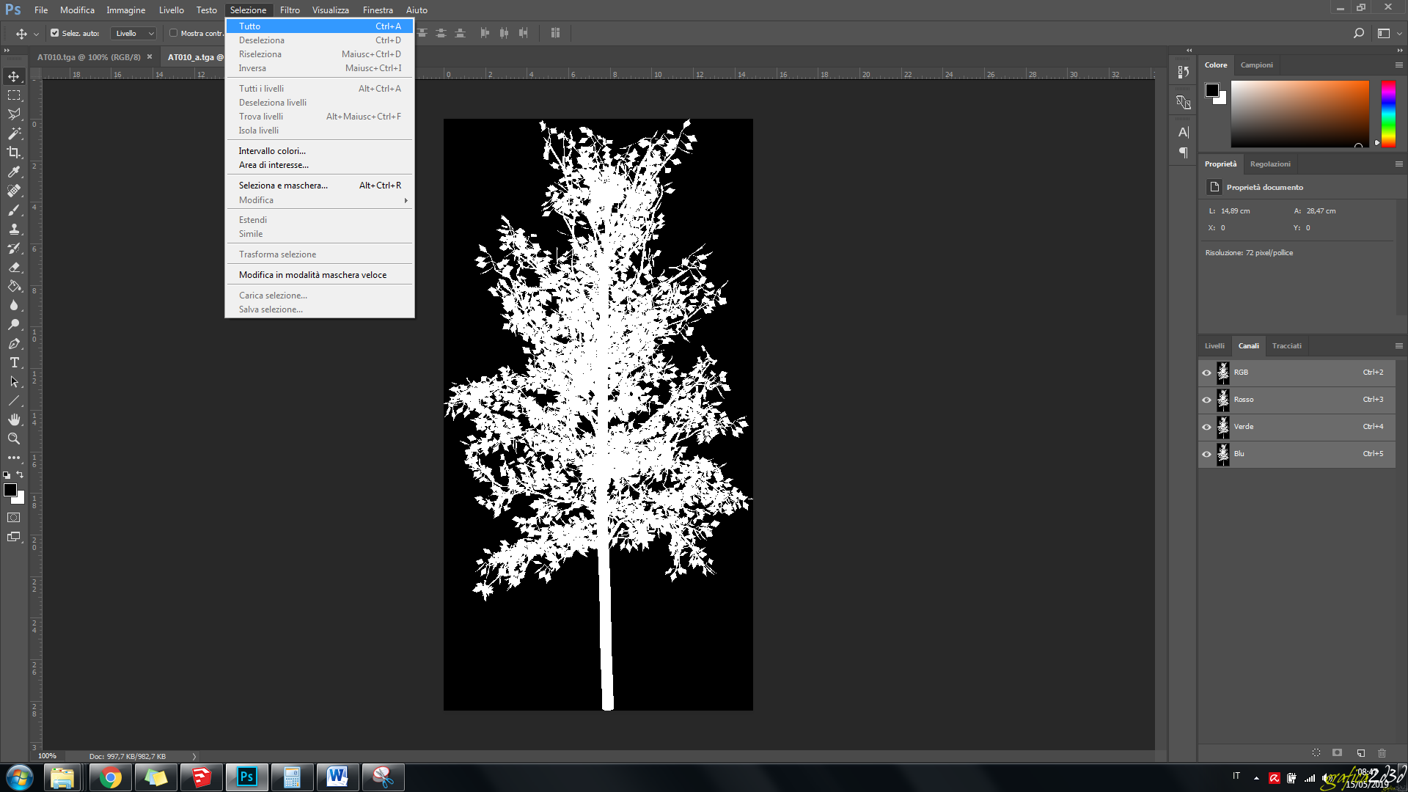The image size is (1408, 792).
Task: Pick the Eyedropper tool
Action: coord(14,172)
